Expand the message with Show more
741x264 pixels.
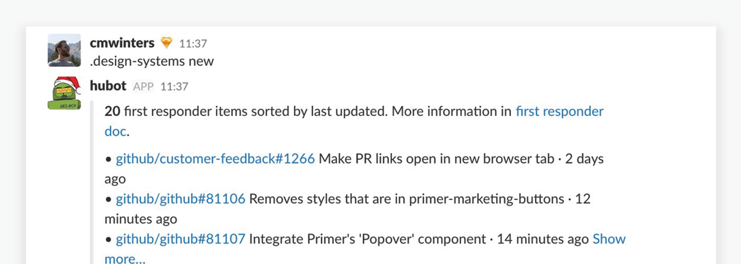[x=609, y=239]
